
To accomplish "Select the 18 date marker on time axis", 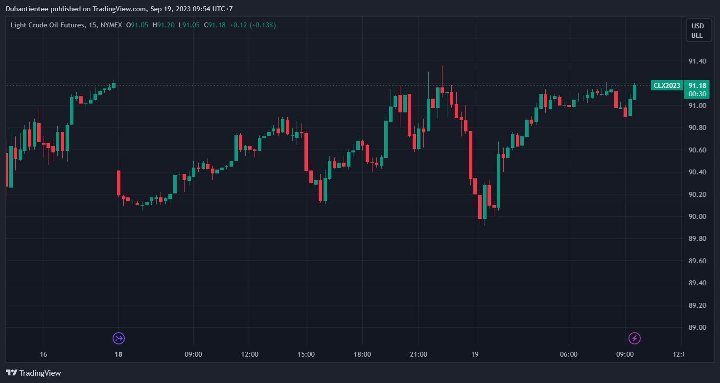I will [x=118, y=354].
